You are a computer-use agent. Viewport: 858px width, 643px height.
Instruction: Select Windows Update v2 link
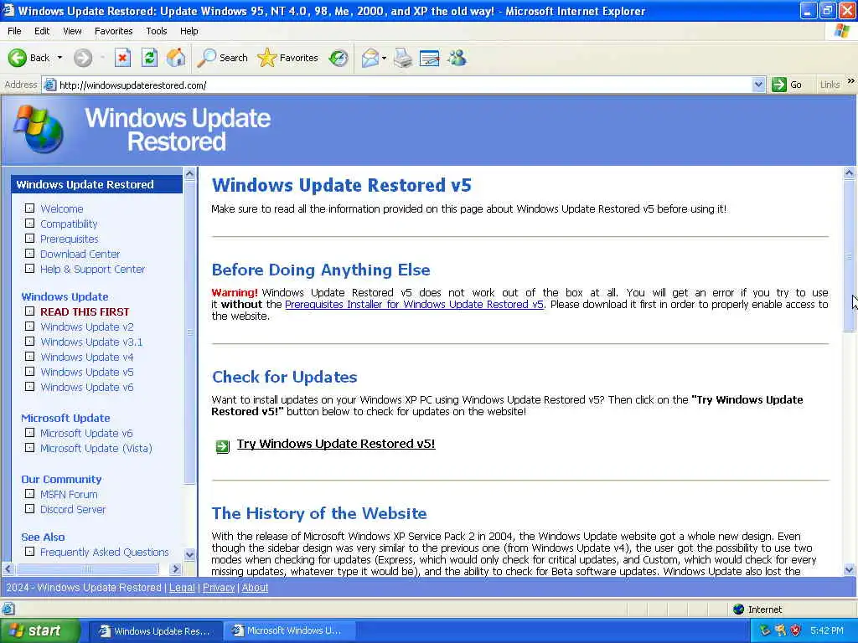[87, 327]
